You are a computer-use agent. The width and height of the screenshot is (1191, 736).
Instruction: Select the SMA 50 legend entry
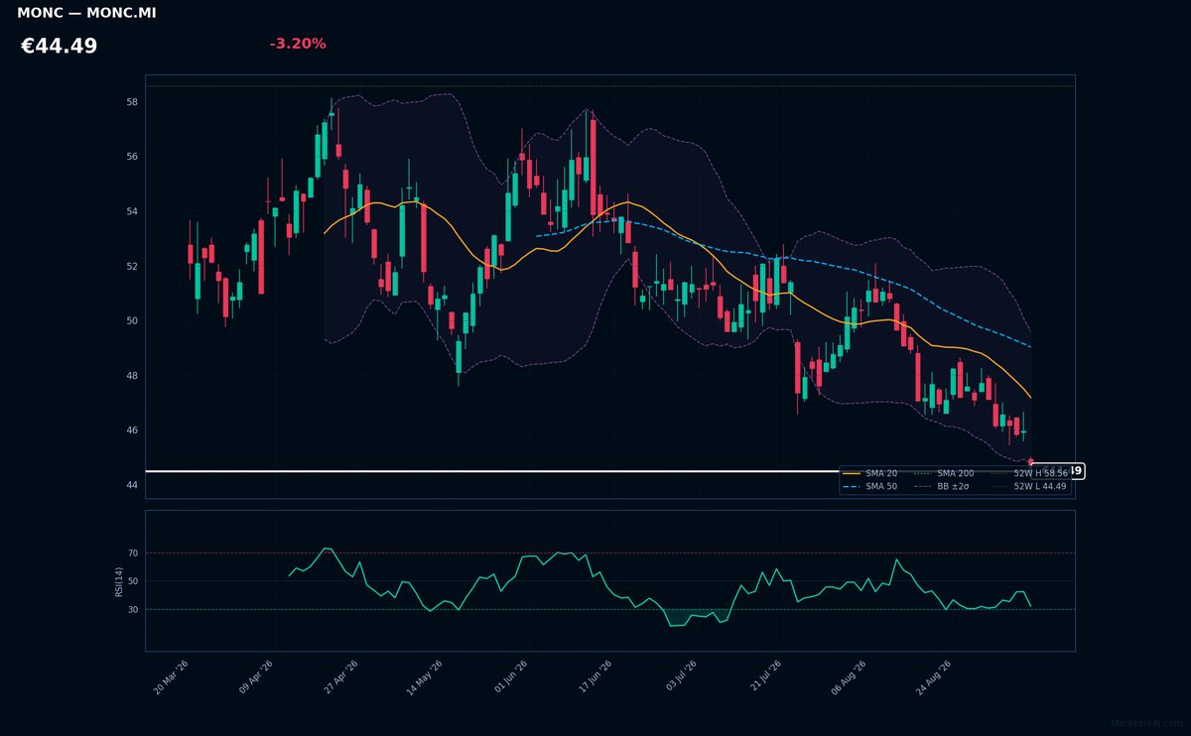(x=870, y=487)
